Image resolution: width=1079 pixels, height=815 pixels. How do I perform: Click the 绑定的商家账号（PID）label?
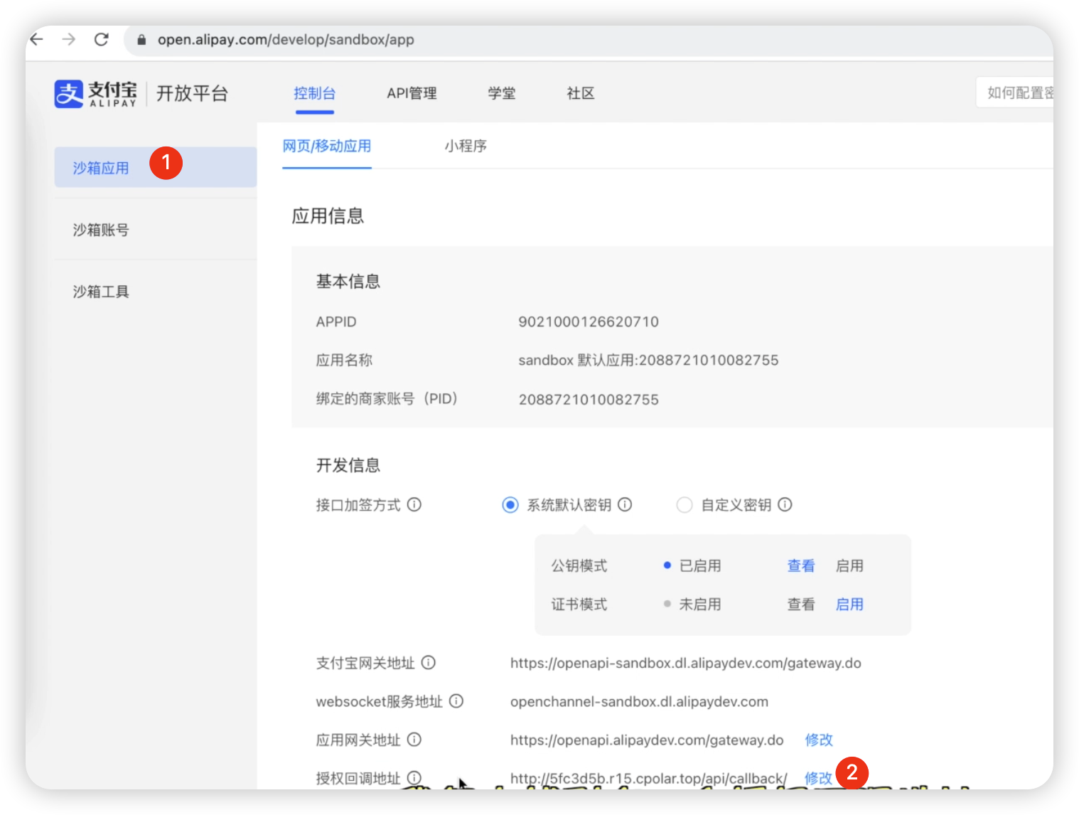click(387, 398)
